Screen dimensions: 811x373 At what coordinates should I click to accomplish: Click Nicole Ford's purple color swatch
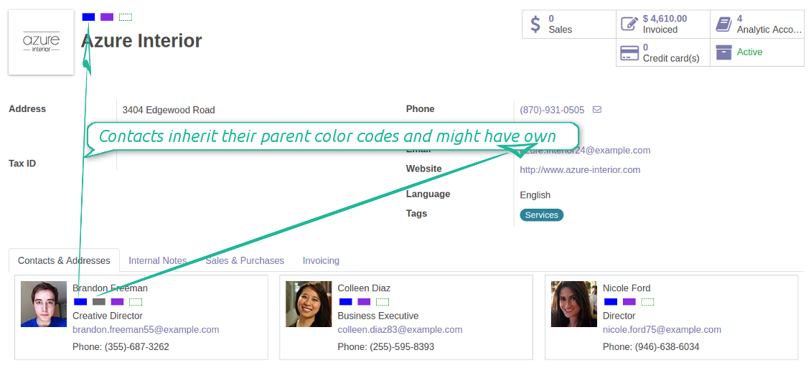click(x=629, y=302)
